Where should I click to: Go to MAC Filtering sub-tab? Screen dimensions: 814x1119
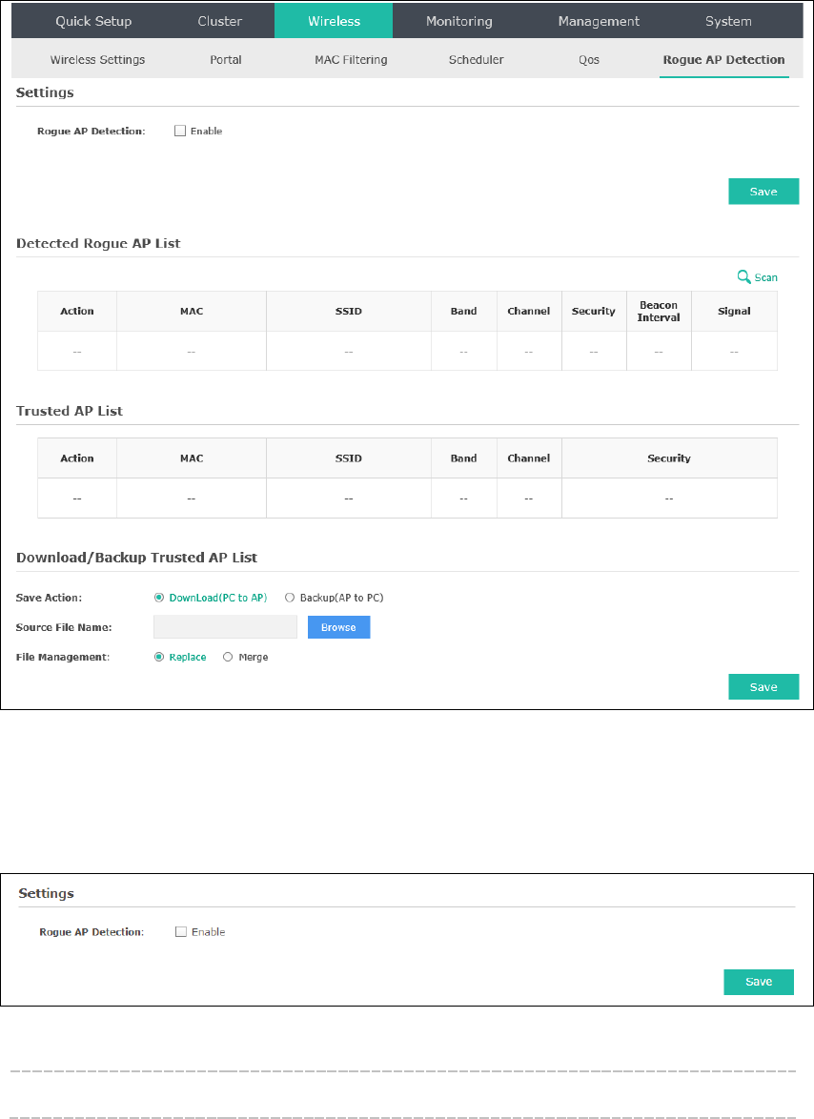click(x=351, y=60)
